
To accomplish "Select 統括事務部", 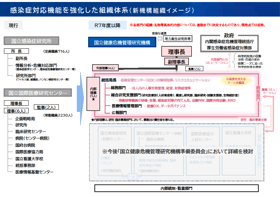I will tap(25, 166).
